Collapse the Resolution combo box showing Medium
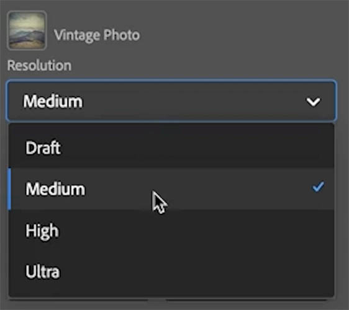Image resolution: width=349 pixels, height=310 pixels. pyautogui.click(x=171, y=101)
